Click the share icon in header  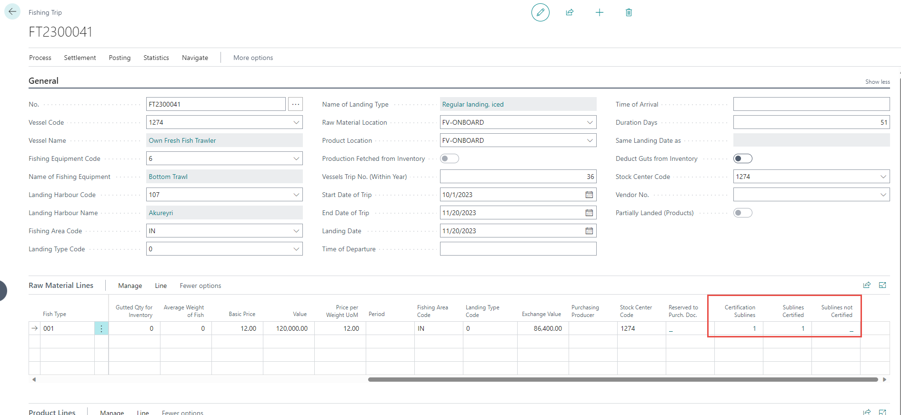(x=570, y=12)
